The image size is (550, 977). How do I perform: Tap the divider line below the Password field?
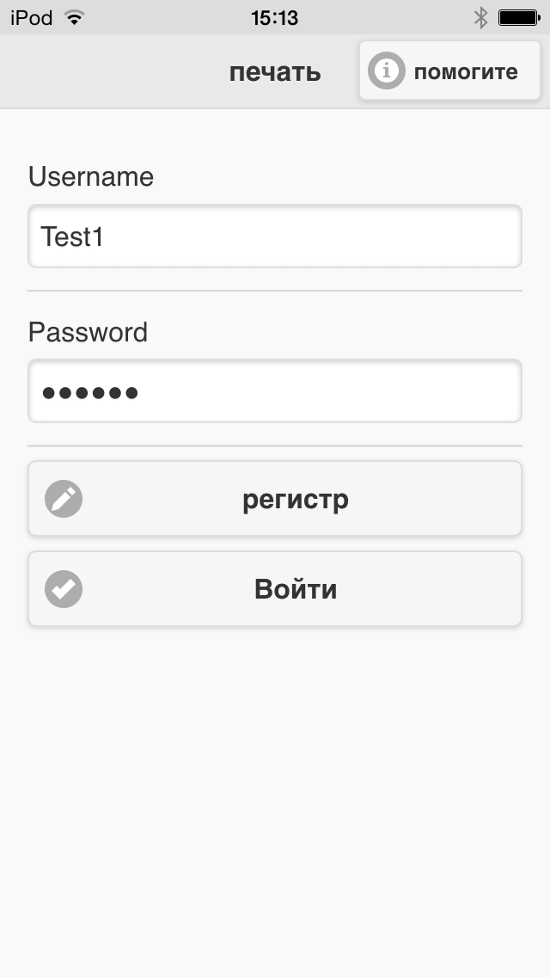[x=275, y=445]
